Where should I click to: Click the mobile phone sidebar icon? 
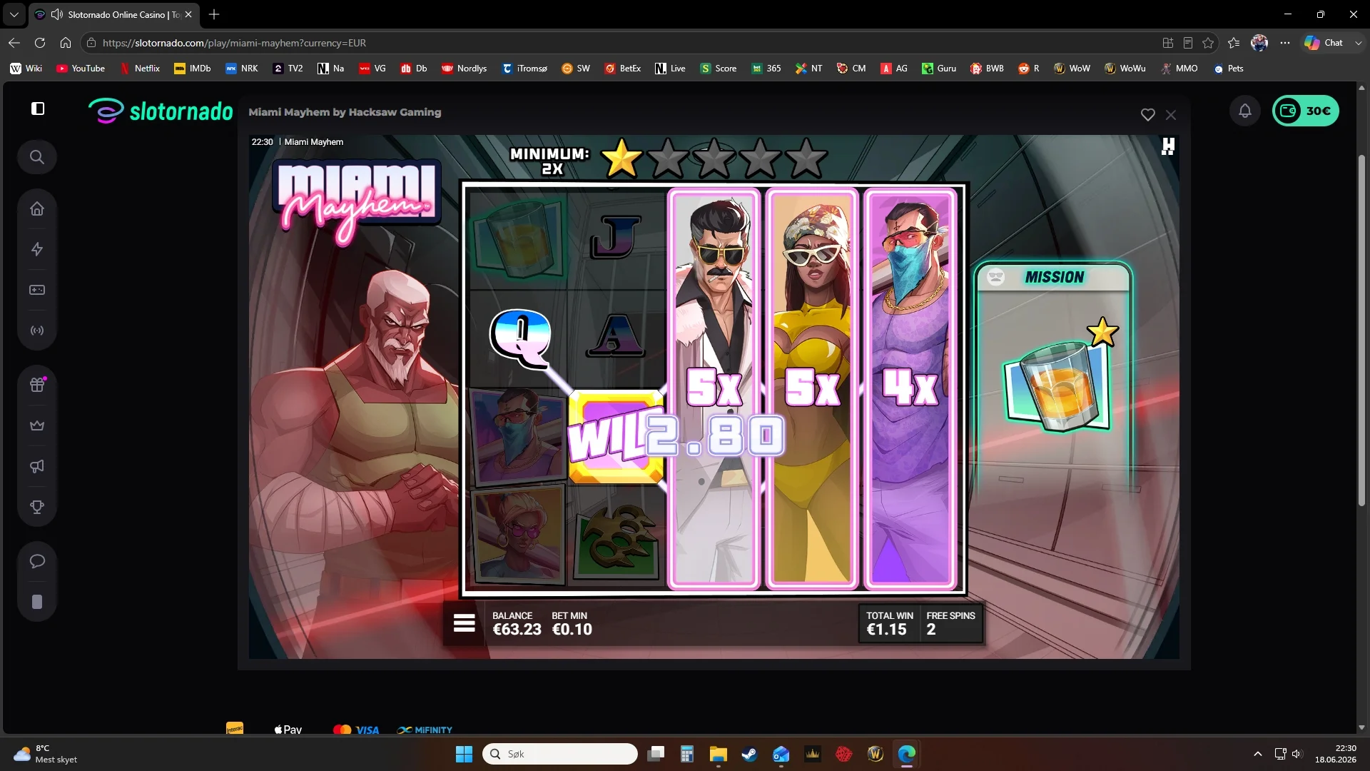[37, 602]
